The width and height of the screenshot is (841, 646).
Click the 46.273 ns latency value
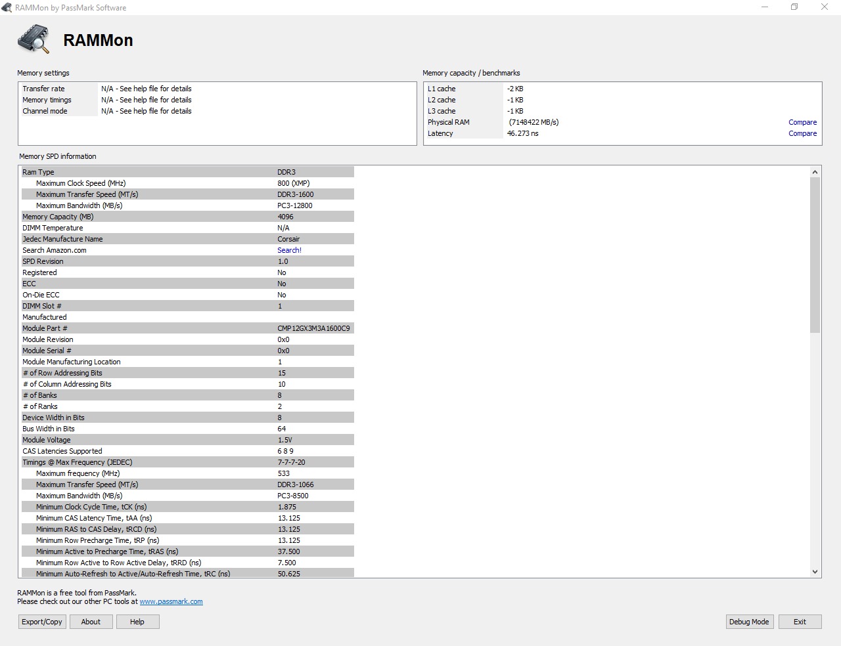522,133
